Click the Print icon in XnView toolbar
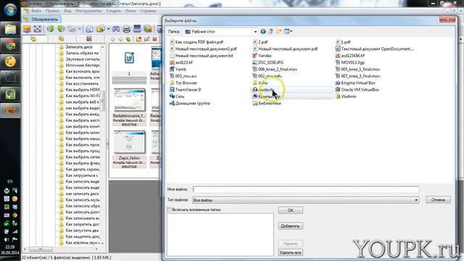Image resolution: width=464 pixels, height=261 pixels. point(127,29)
